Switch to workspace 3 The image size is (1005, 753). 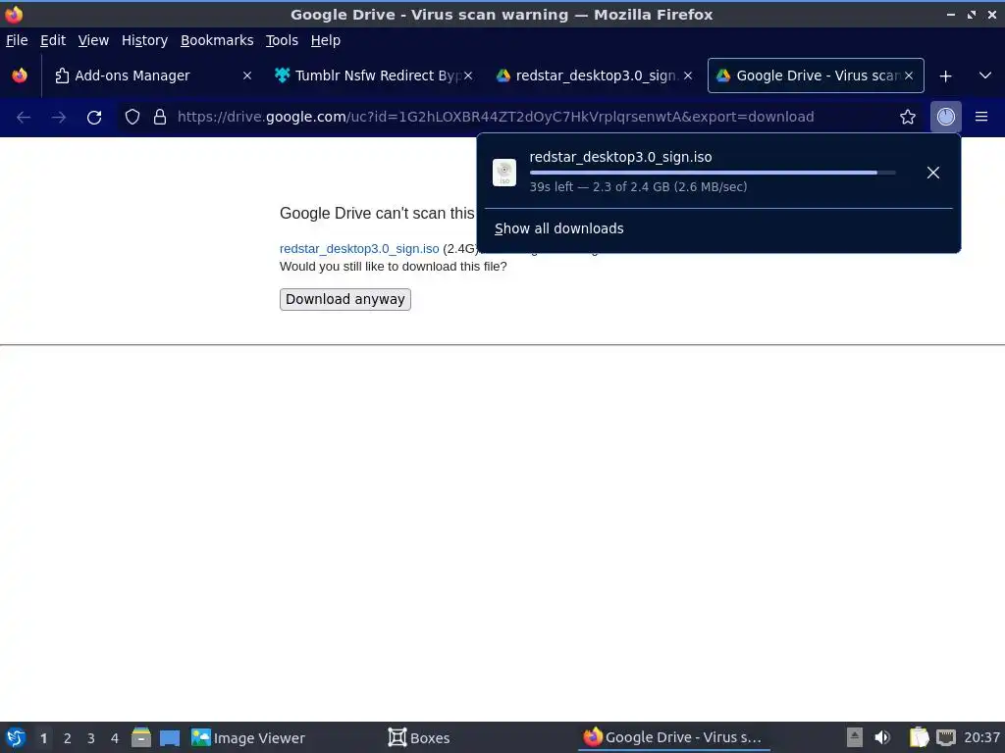pos(91,738)
